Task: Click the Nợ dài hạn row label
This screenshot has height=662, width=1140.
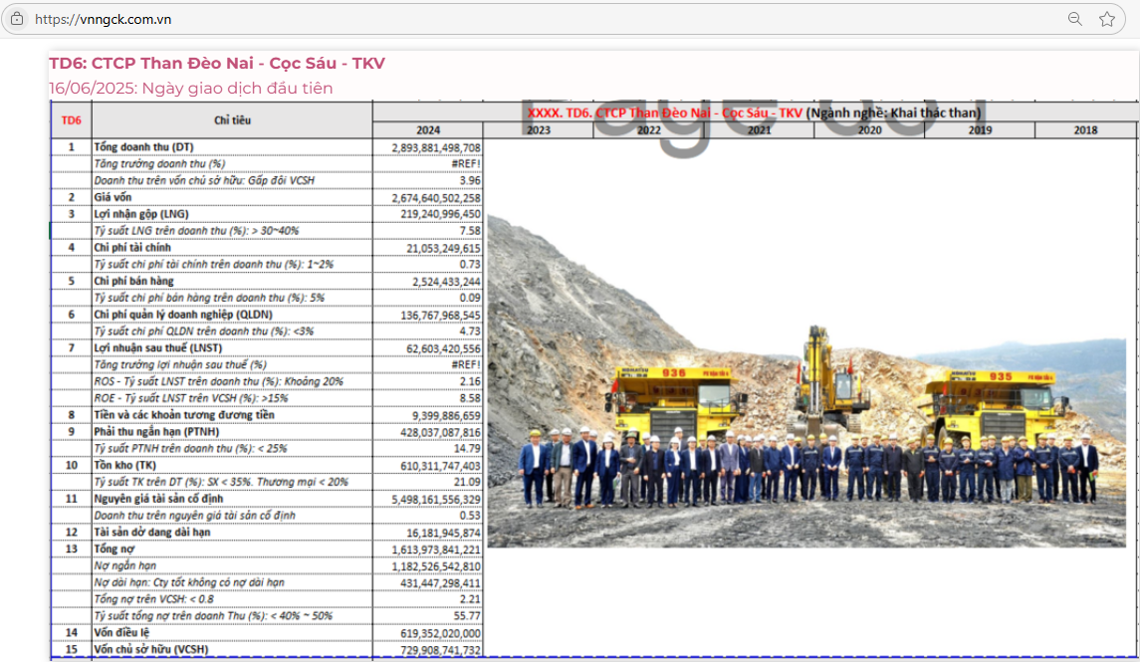Action: point(189,581)
